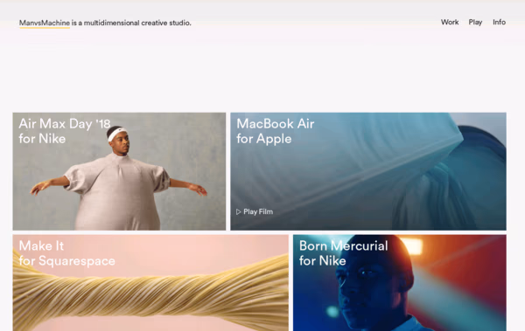This screenshot has width=525, height=331.
Task: Open the Air Max Day '18 project thumbnail
Action: (119, 171)
